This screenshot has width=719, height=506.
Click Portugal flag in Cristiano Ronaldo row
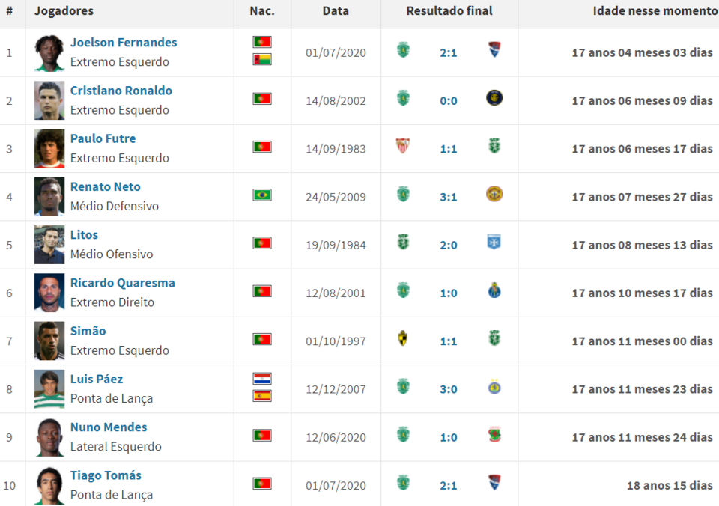click(262, 99)
